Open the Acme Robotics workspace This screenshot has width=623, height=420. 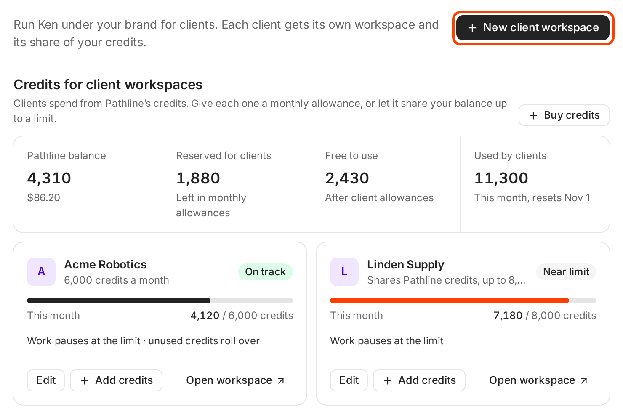(x=236, y=380)
